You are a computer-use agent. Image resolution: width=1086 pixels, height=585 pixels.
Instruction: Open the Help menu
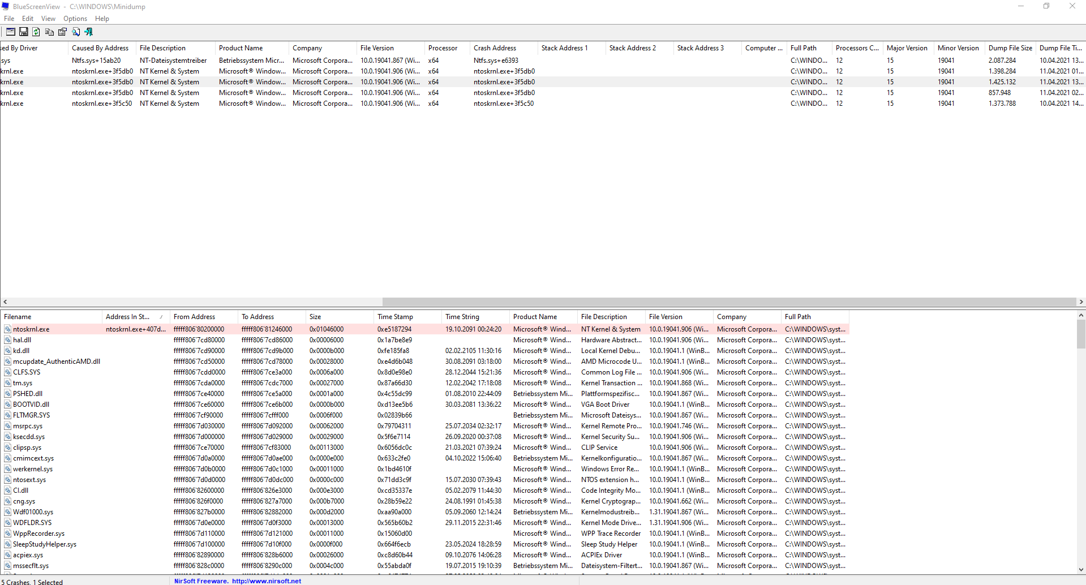click(x=102, y=19)
